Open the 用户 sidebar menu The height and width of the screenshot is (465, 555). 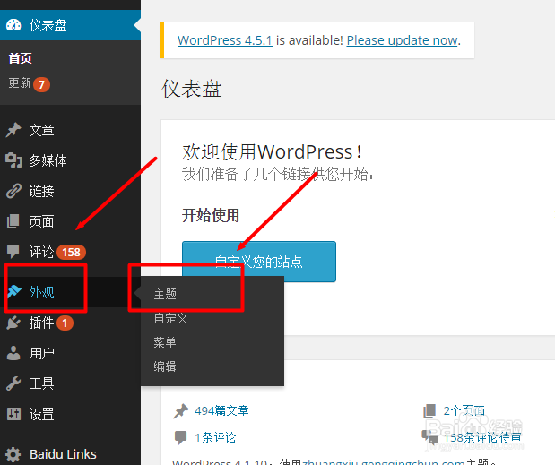click(70, 353)
